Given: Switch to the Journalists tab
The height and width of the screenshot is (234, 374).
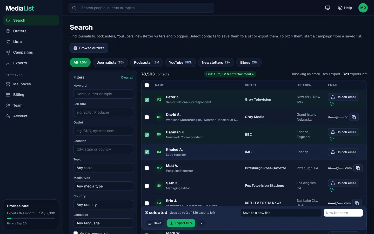Looking at the screenshot, I should 110,62.
